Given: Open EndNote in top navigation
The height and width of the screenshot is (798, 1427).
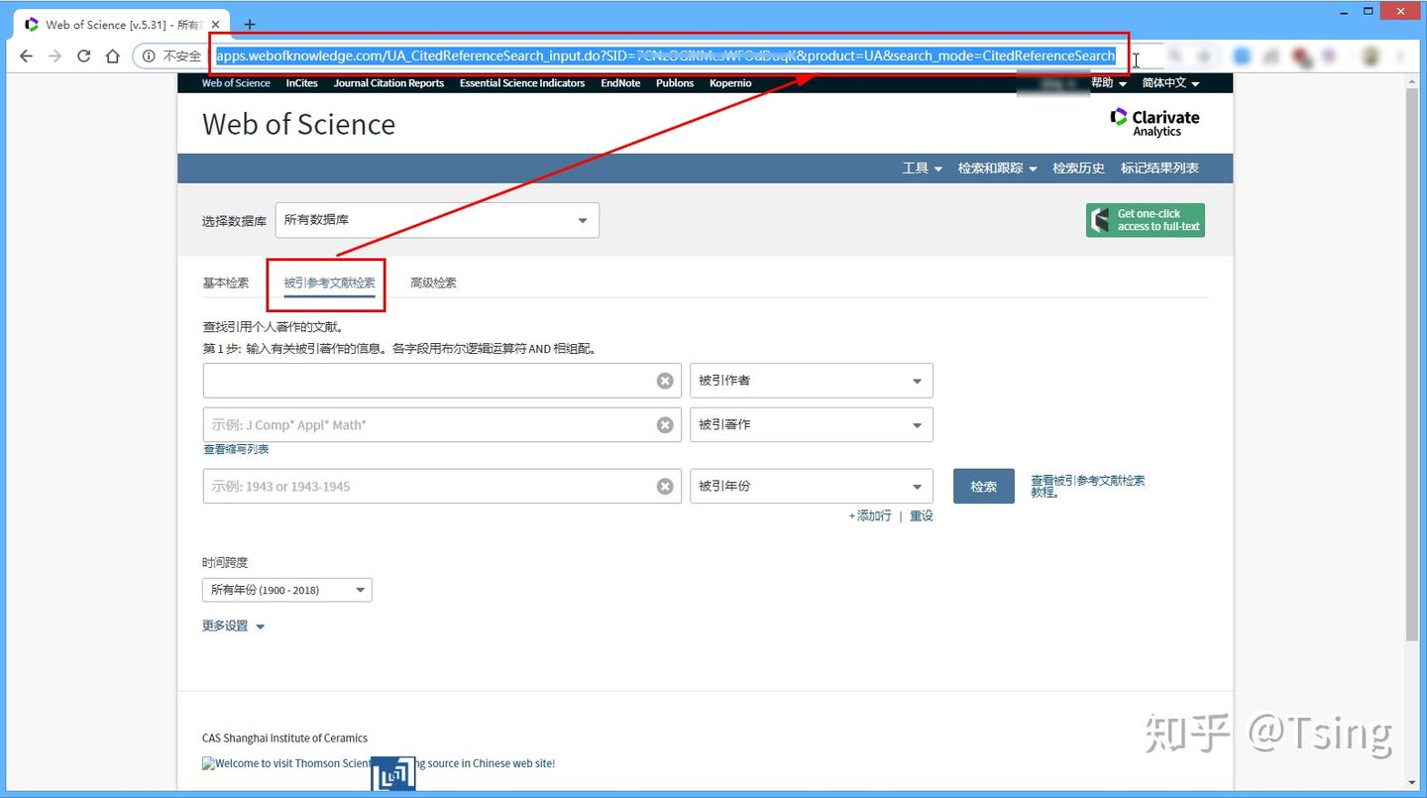Looking at the screenshot, I should click(620, 83).
